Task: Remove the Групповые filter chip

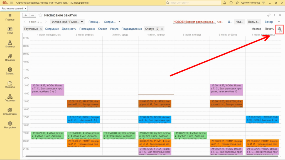Action: point(41,29)
